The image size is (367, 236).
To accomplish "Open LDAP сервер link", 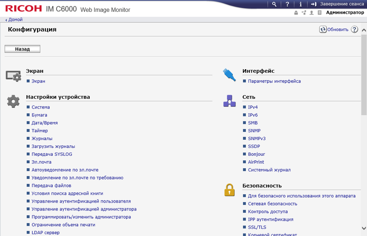I will (x=46, y=233).
